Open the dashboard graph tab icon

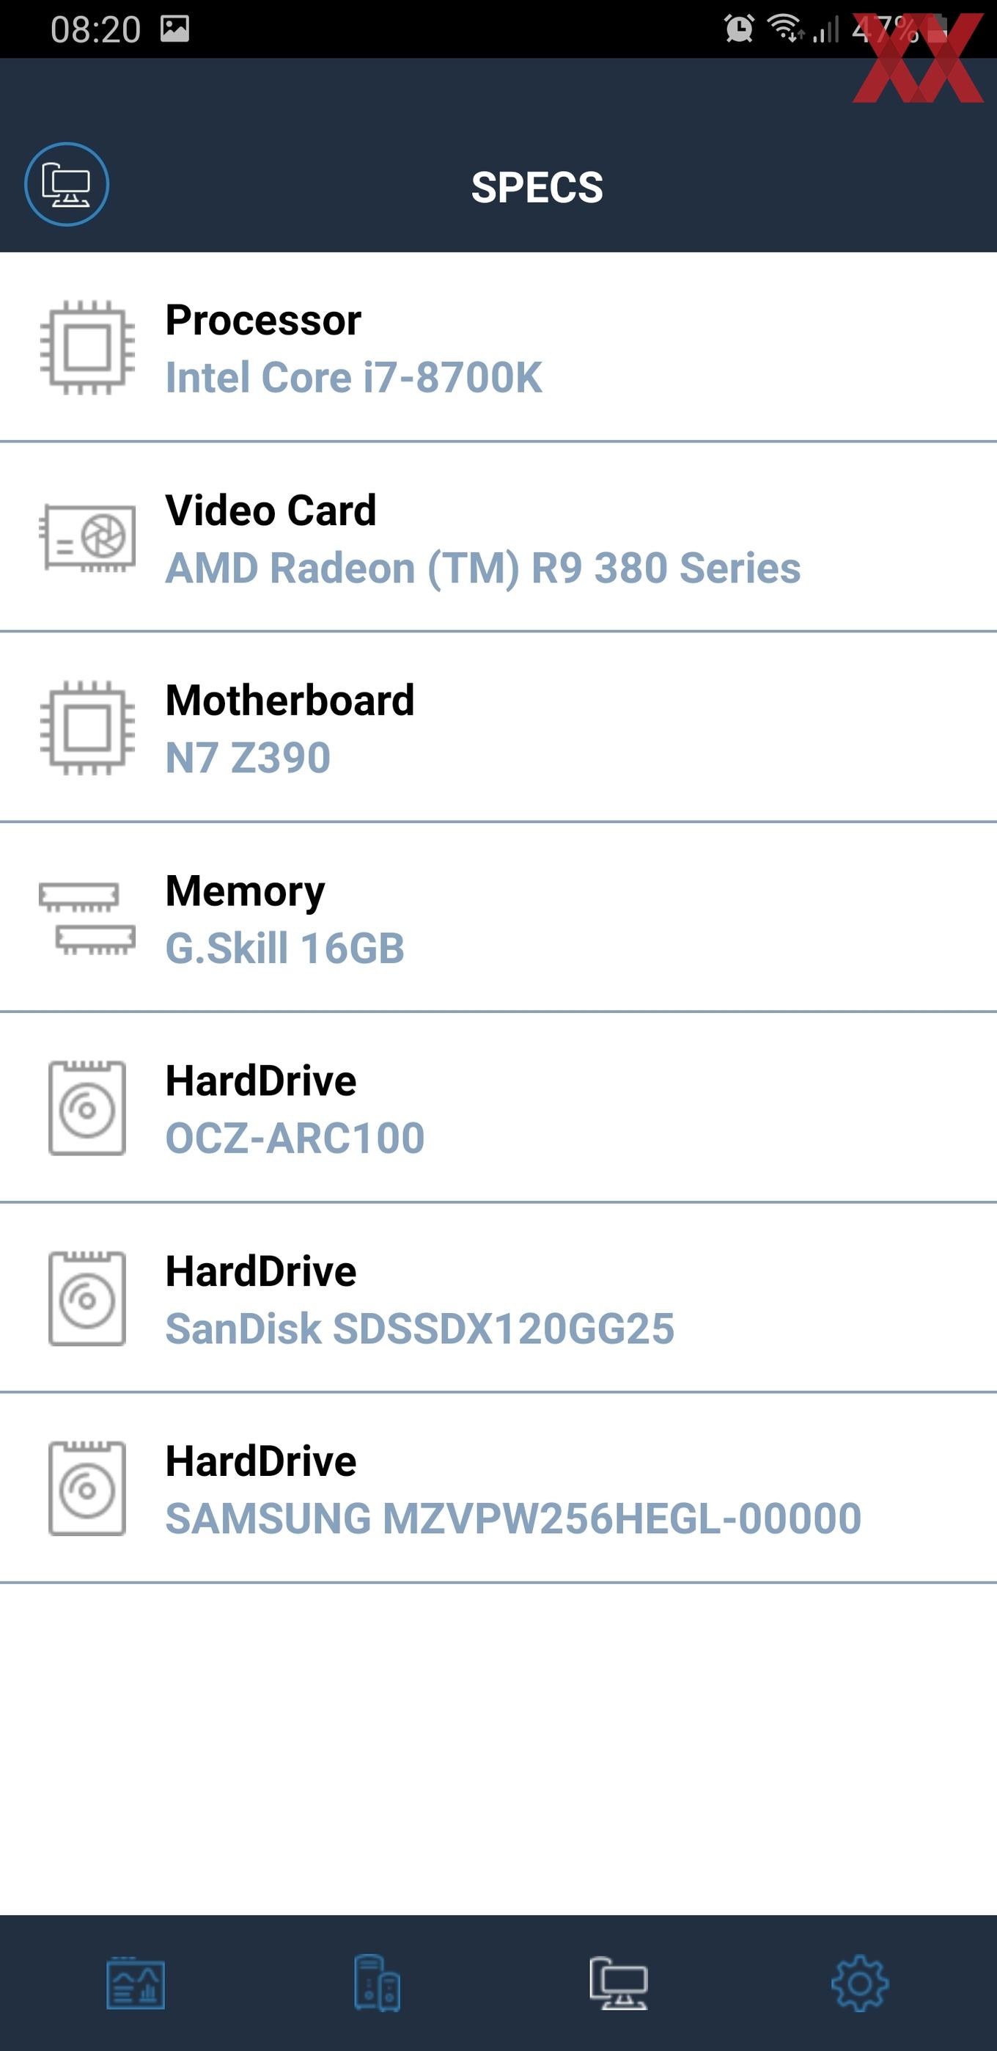(136, 1984)
